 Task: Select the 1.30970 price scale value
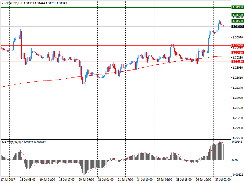[238, 37]
